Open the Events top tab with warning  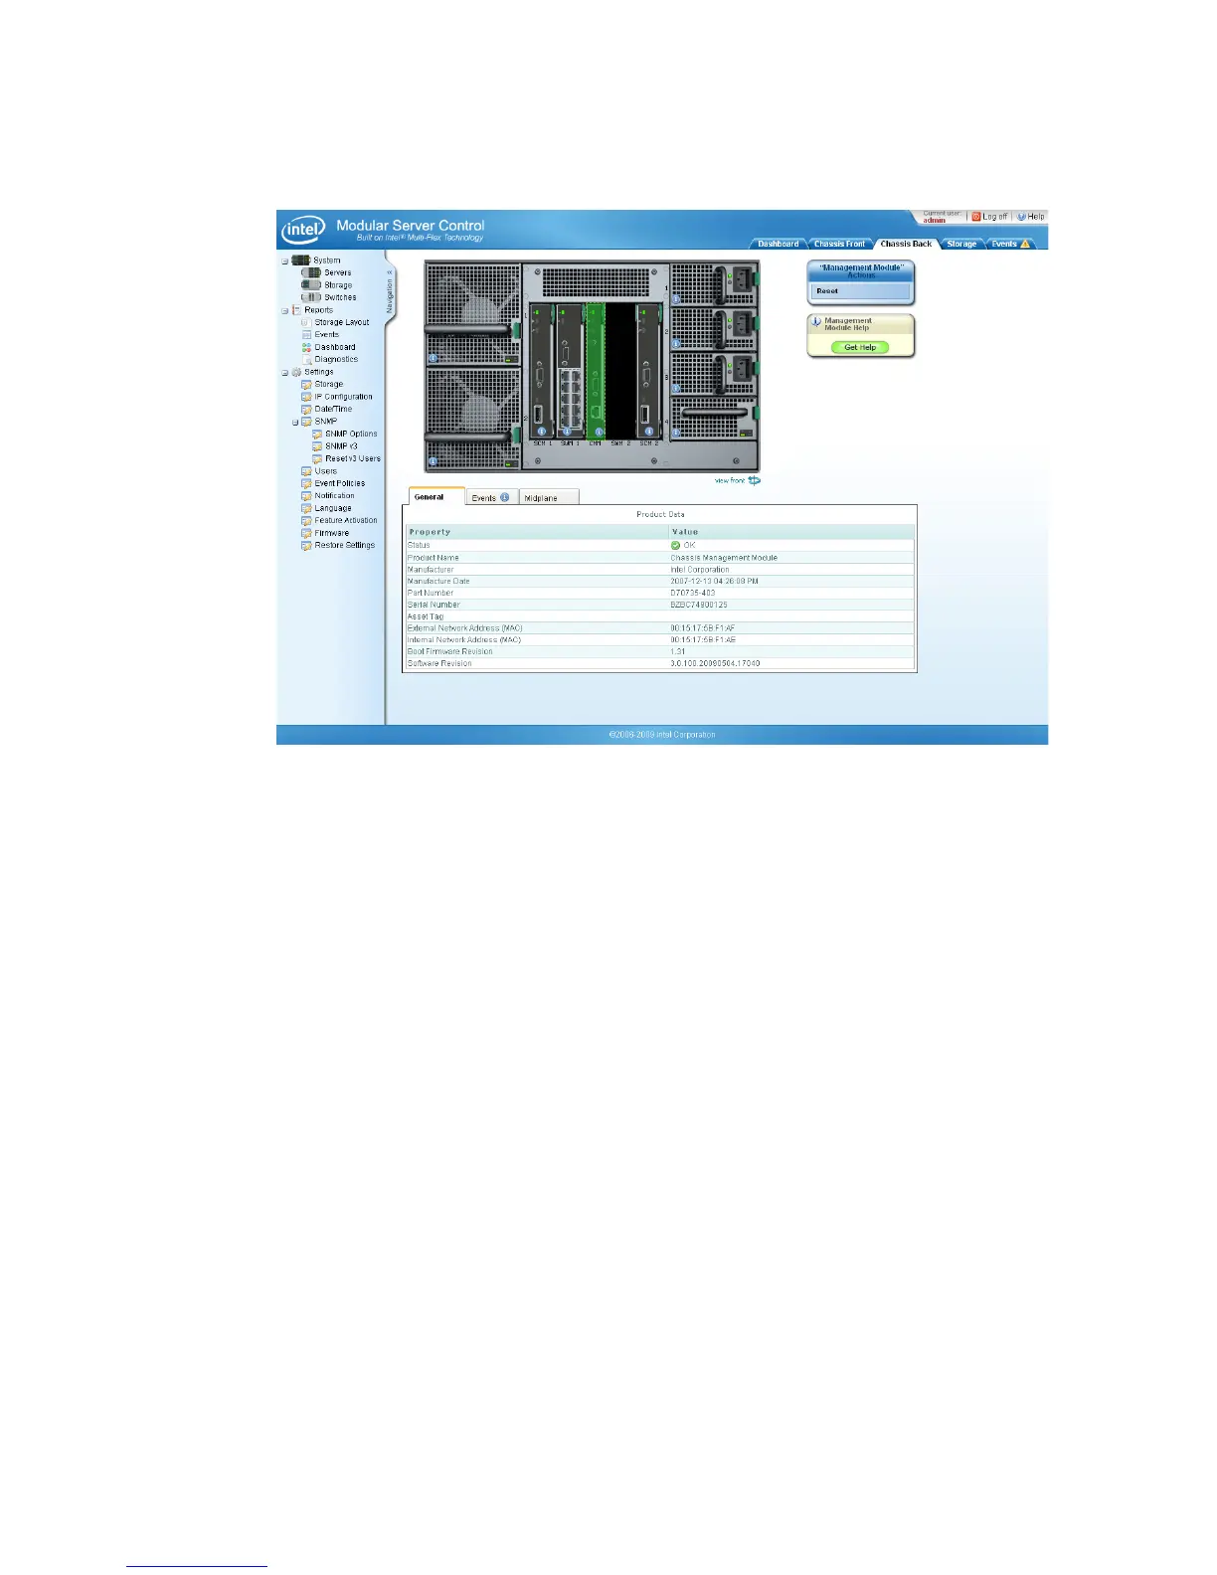[1010, 244]
